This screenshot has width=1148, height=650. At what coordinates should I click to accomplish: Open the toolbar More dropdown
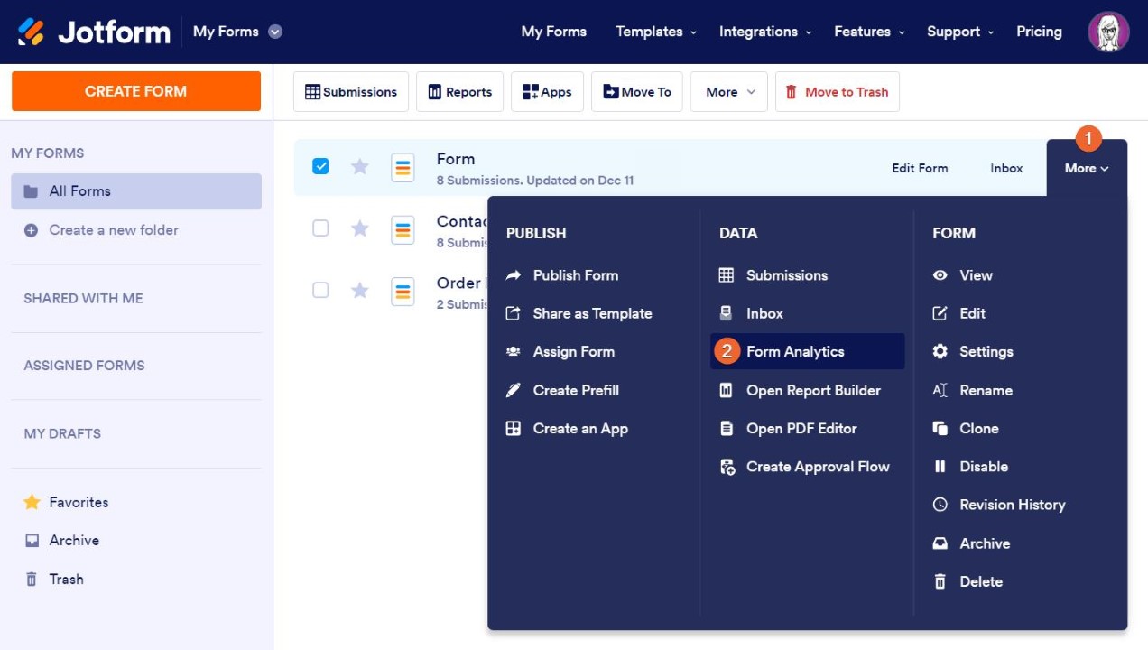click(729, 92)
